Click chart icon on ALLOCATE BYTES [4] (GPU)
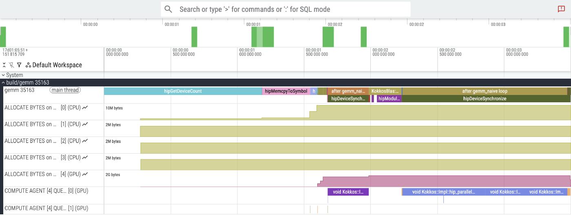Image resolution: width=571 pixels, height=216 pixels. 85,174
